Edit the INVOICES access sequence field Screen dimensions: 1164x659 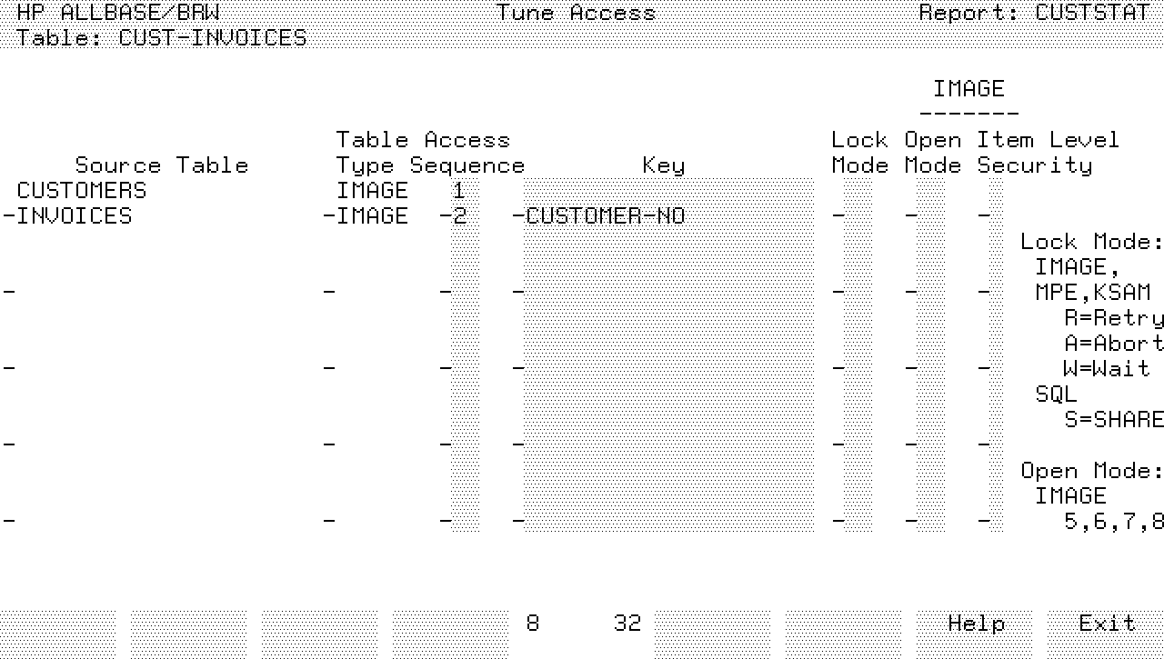point(464,216)
